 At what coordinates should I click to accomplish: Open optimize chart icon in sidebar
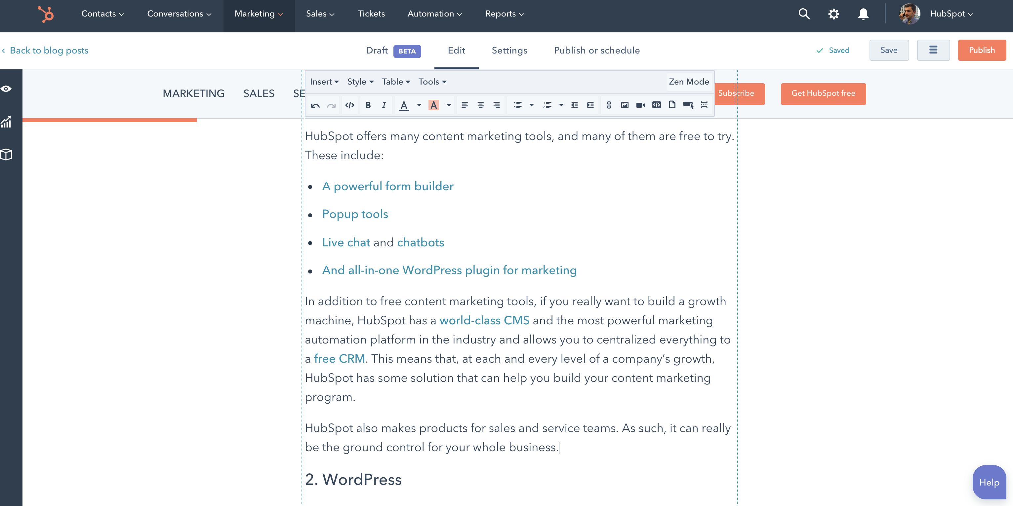tap(6, 122)
